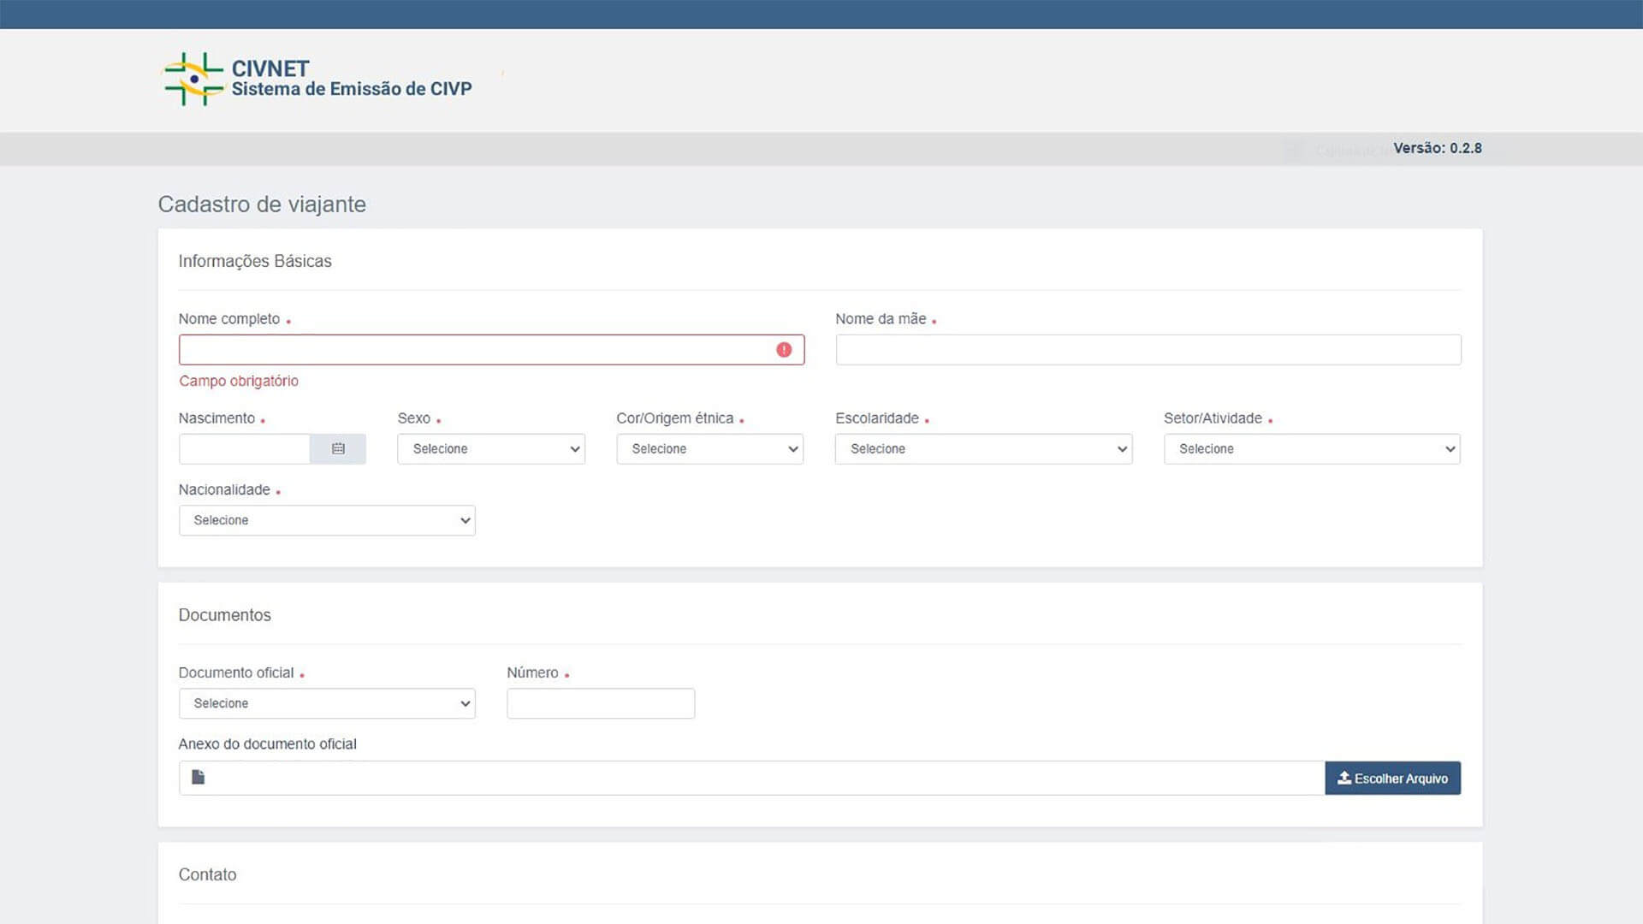The height and width of the screenshot is (924, 1643).
Task: Click the Campo obrigatório error message
Action: pyautogui.click(x=239, y=382)
